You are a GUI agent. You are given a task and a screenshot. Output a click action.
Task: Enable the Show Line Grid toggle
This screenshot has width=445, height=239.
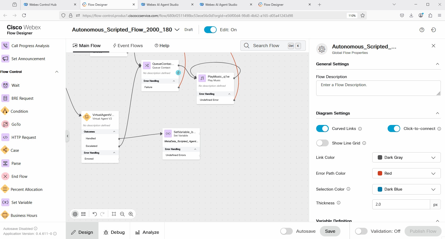[x=322, y=143]
